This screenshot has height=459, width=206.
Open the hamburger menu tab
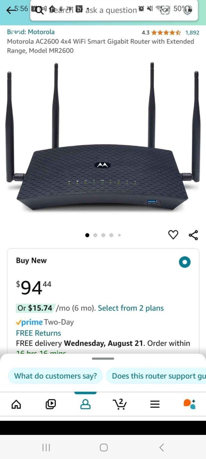[155, 404]
